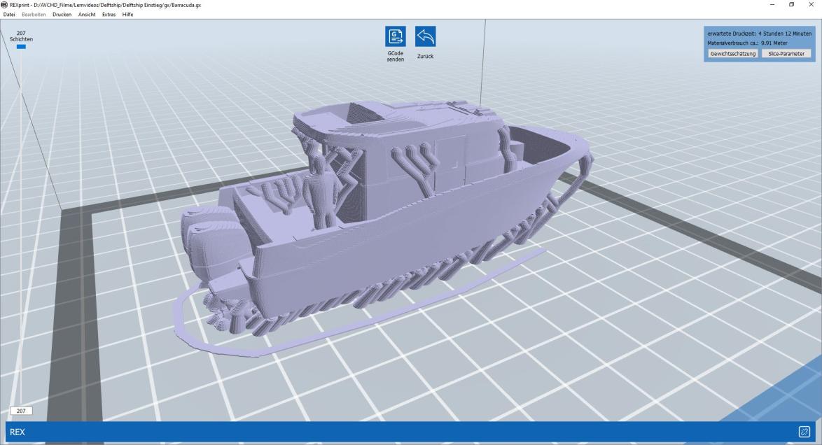Click the blue layer slider handle
This screenshot has height=445, width=822.
(21, 47)
